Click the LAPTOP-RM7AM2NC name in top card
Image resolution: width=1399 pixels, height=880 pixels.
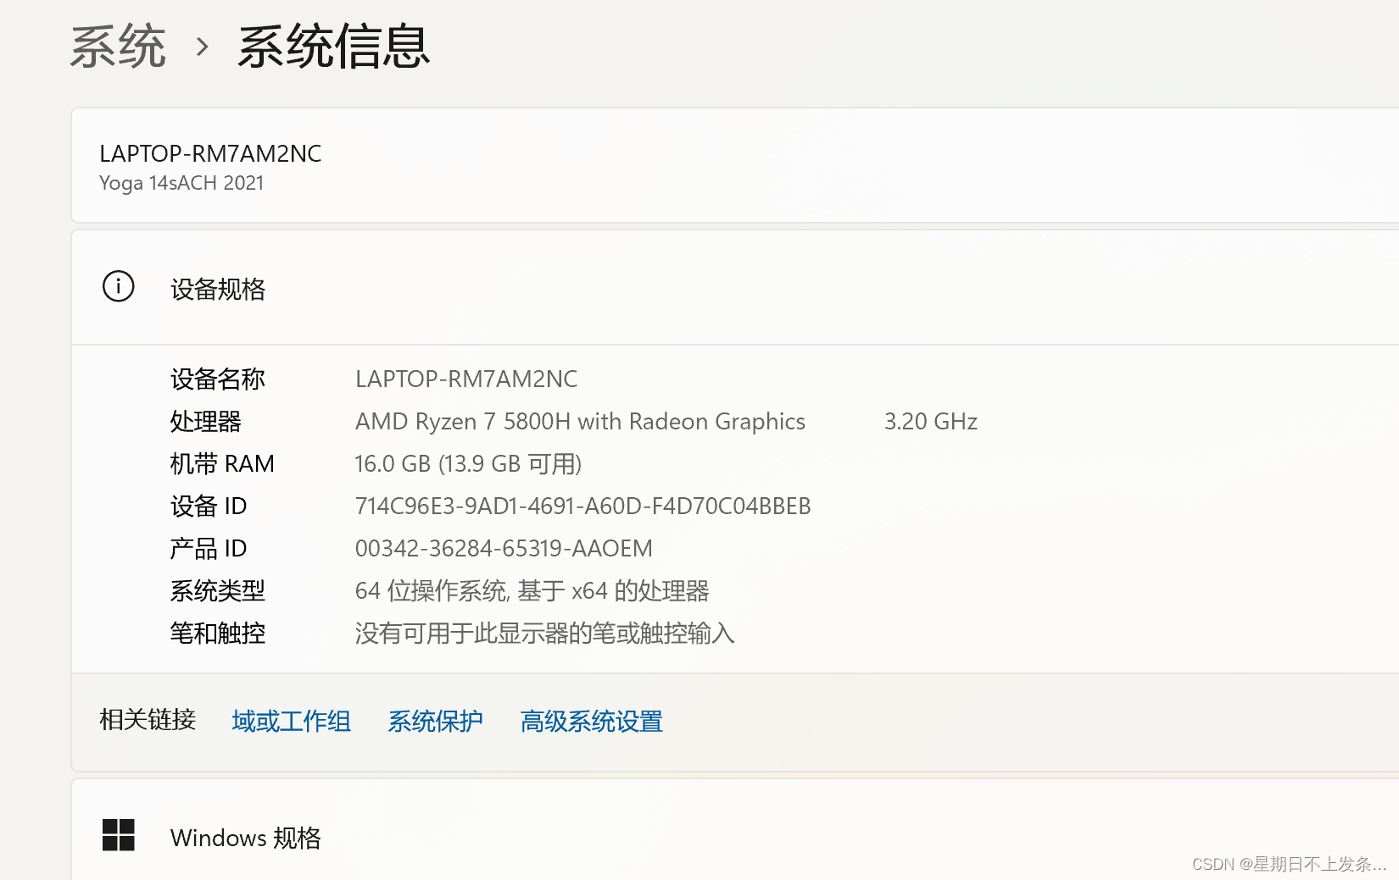pos(210,153)
